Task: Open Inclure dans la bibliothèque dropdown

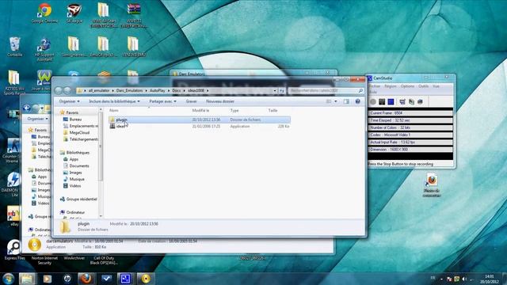Action: click(114, 101)
